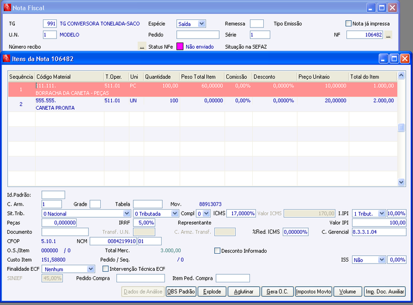
Task: Click the items grid scroll-up arrow
Action: pos(401,75)
